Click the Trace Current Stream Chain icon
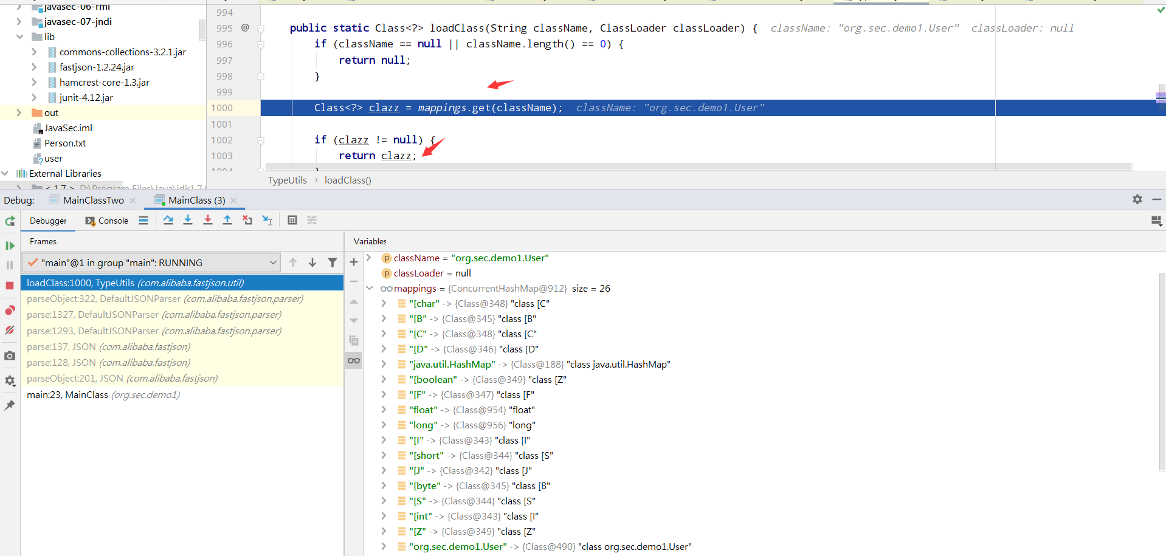This screenshot has height=556, width=1166. [x=312, y=220]
